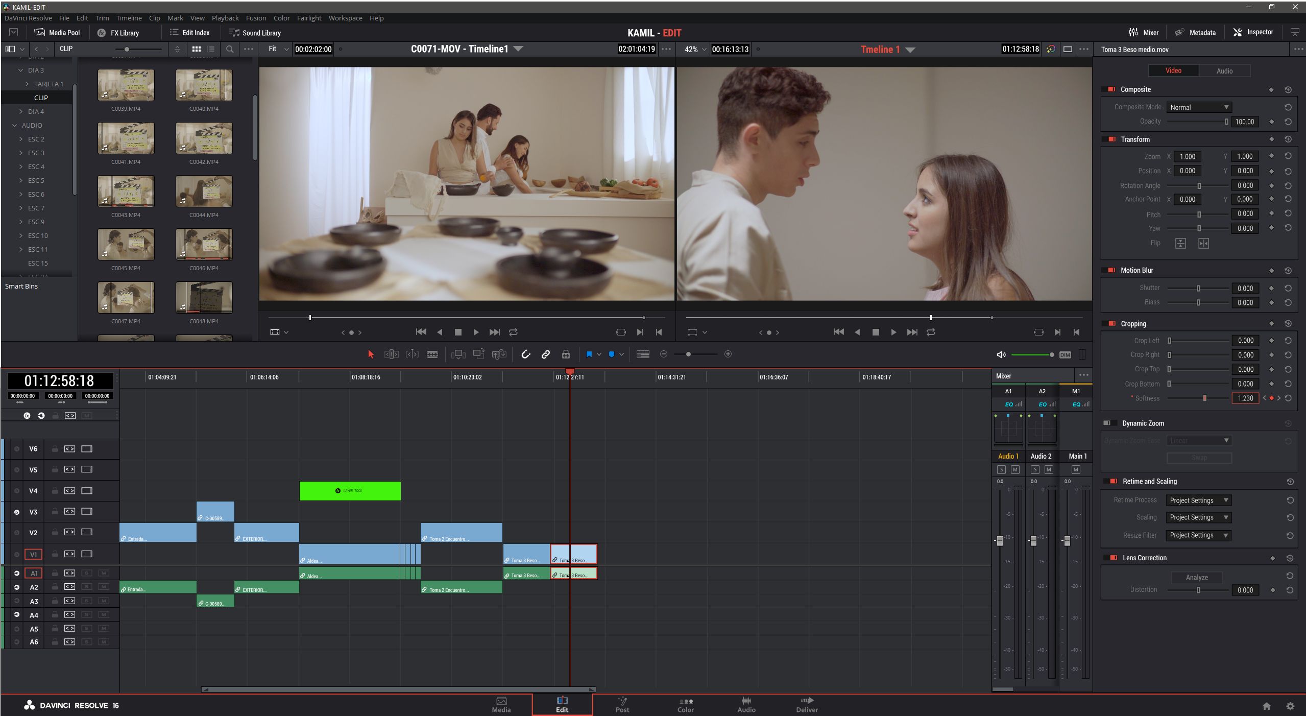Expand the ESC 2 bin

[21, 139]
